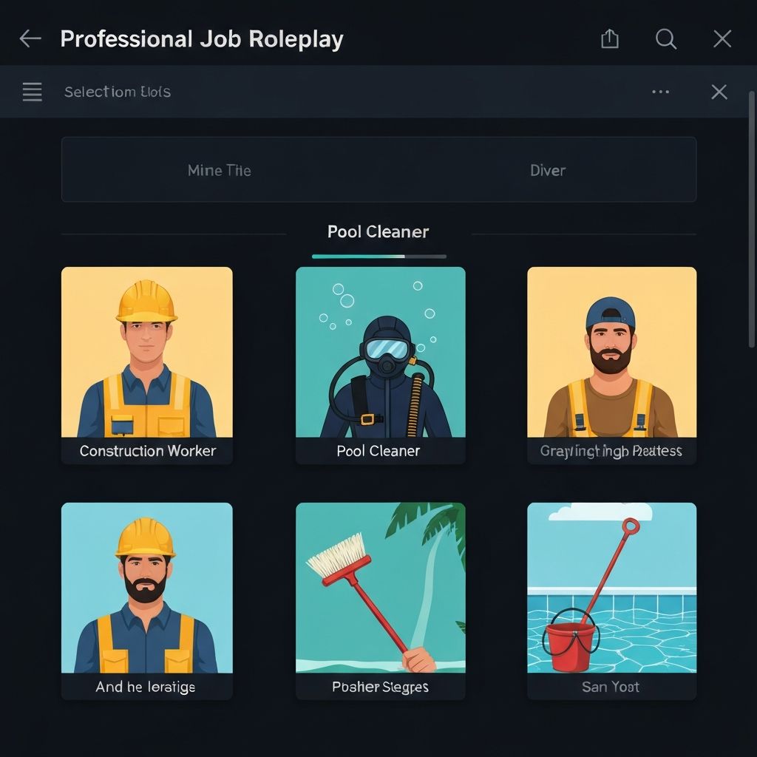This screenshot has width=757, height=757.
Task: Switch to the Diver tab
Action: pos(548,170)
